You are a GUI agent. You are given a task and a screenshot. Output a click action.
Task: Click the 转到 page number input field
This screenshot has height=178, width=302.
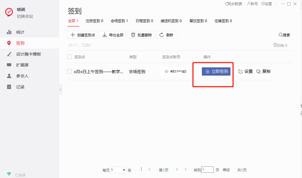(207, 170)
